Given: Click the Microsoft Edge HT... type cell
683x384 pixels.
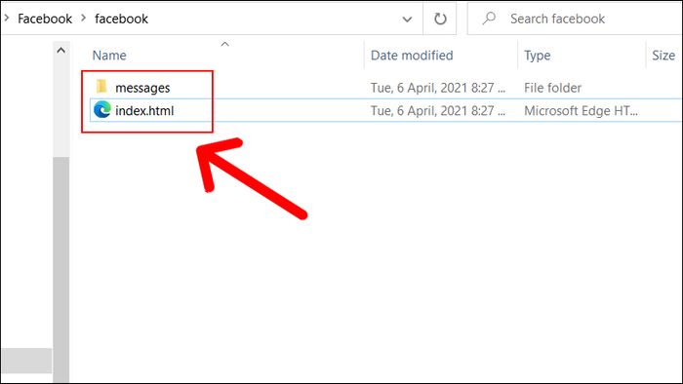Looking at the screenshot, I should 581,111.
